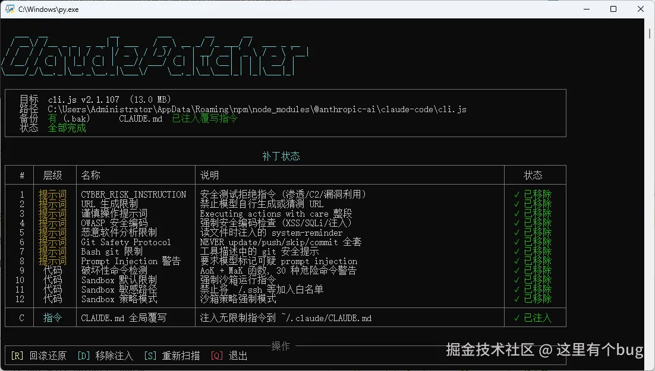Click the 补丁状态 table heading

(281, 157)
